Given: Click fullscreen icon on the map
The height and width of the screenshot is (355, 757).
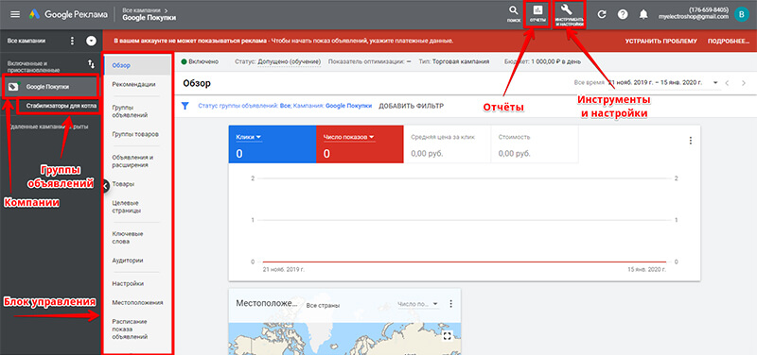Looking at the screenshot, I should click(x=447, y=336).
